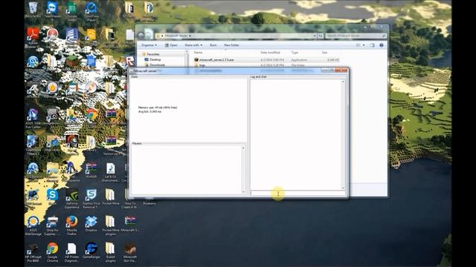Select the logs folder in Explorer
Viewport: 476px width, 267px height.
point(202,65)
